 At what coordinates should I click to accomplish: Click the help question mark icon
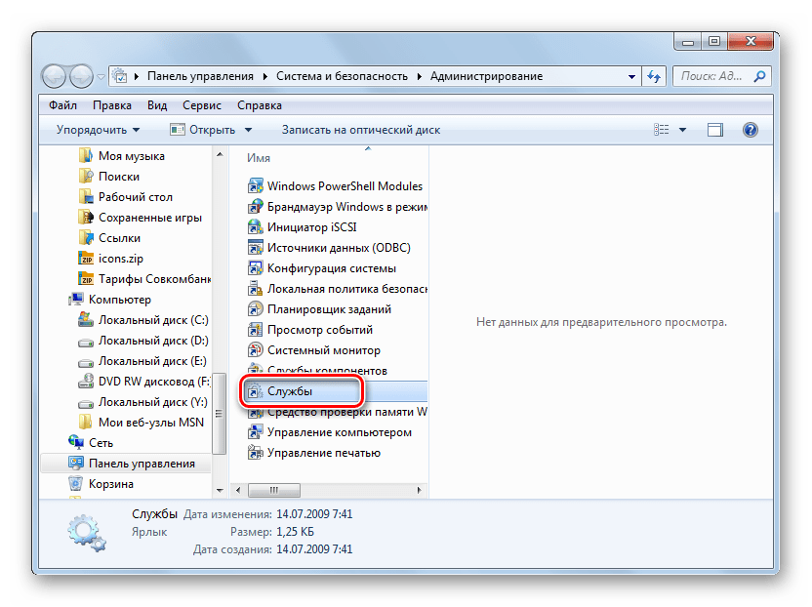pos(750,130)
